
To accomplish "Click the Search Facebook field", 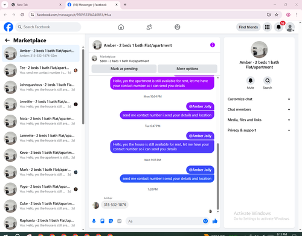I will tap(48, 27).
